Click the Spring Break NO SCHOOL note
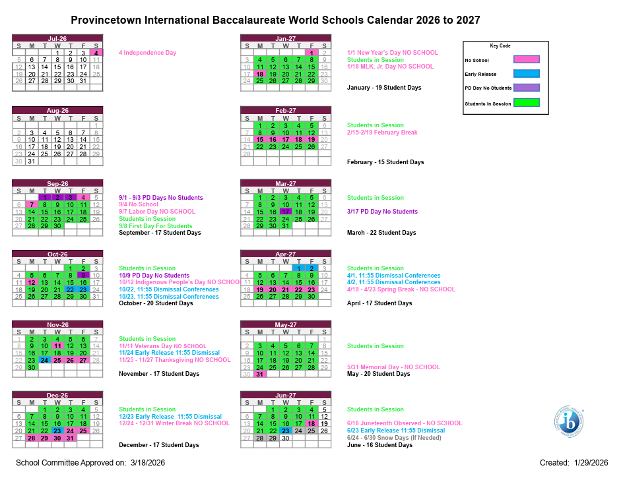The width and height of the screenshot is (623, 480). click(401, 289)
